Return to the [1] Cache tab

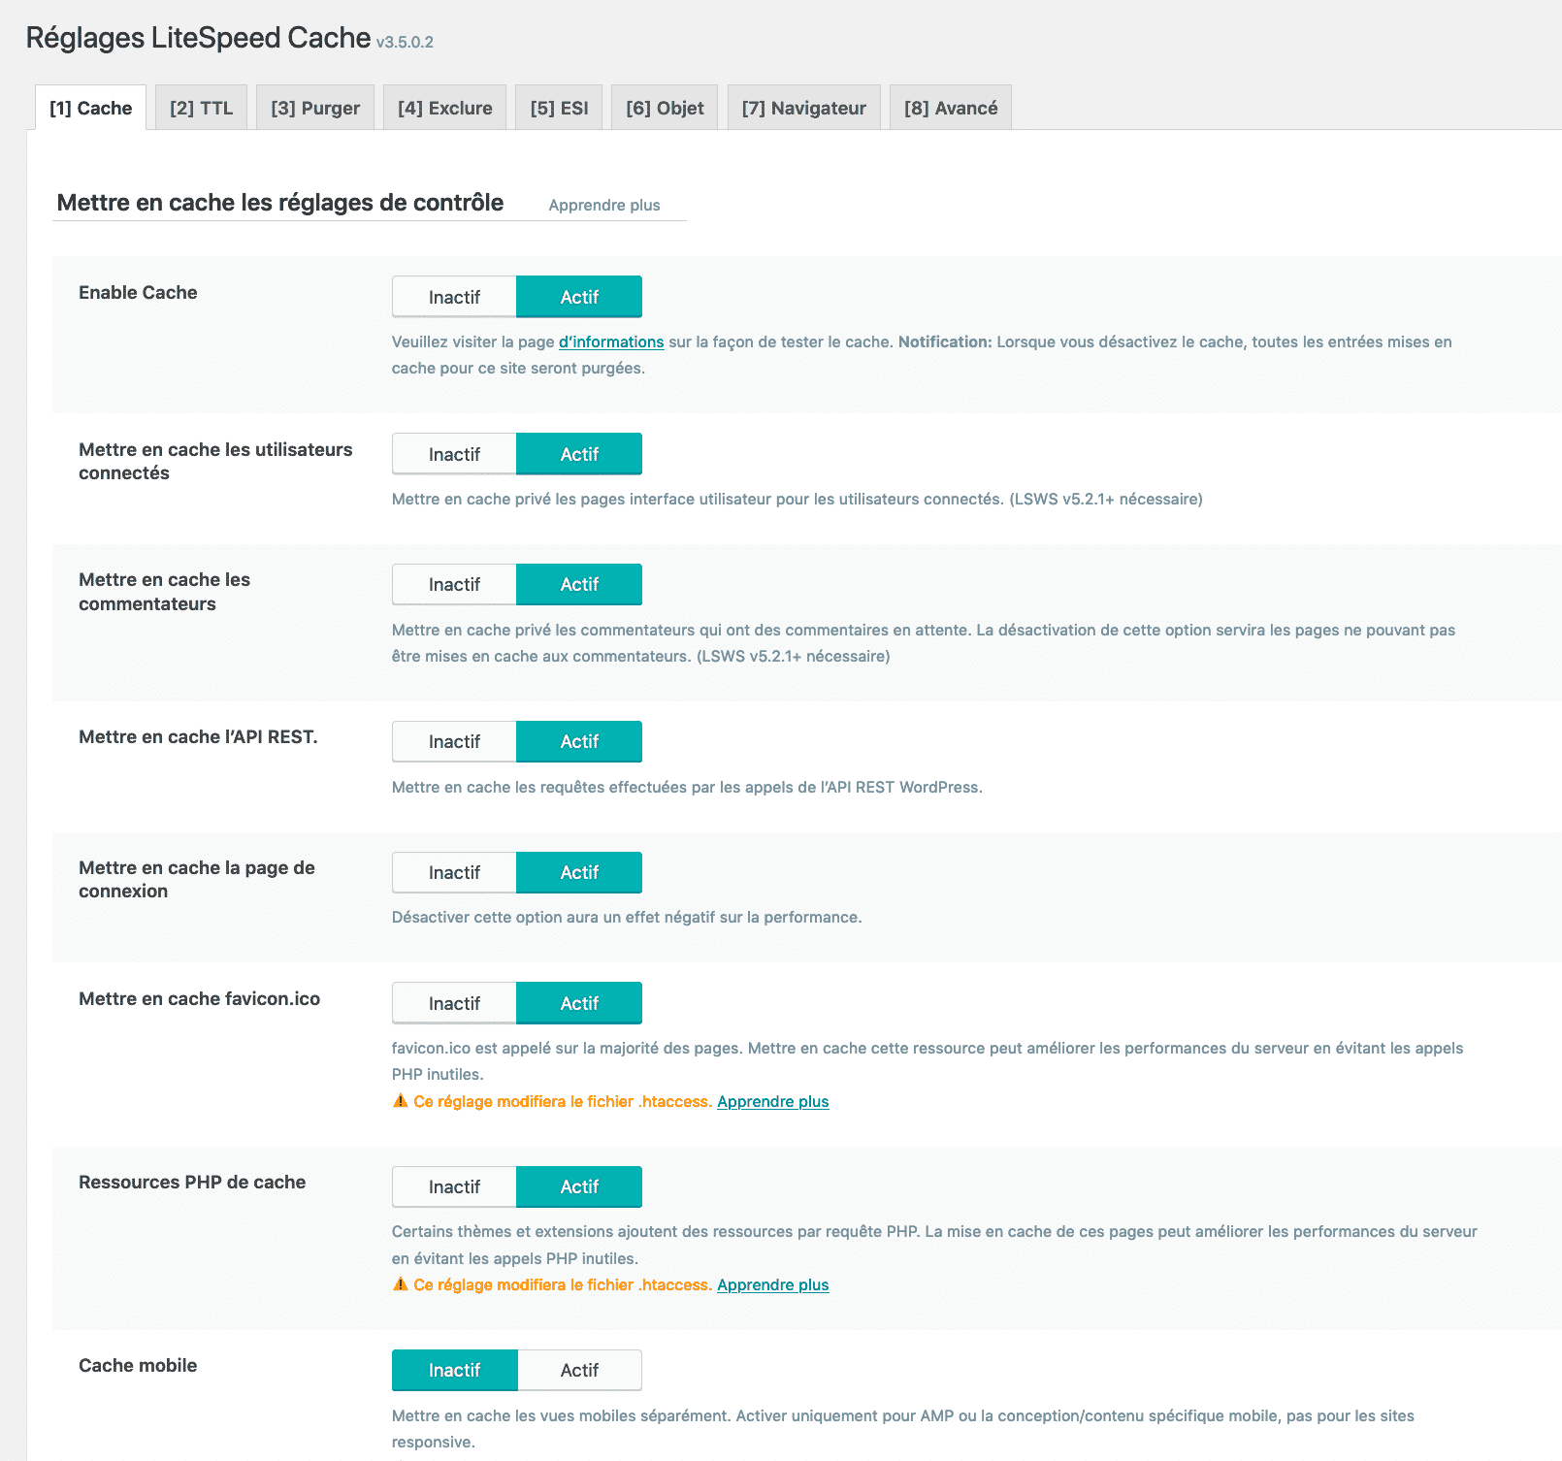pos(91,107)
